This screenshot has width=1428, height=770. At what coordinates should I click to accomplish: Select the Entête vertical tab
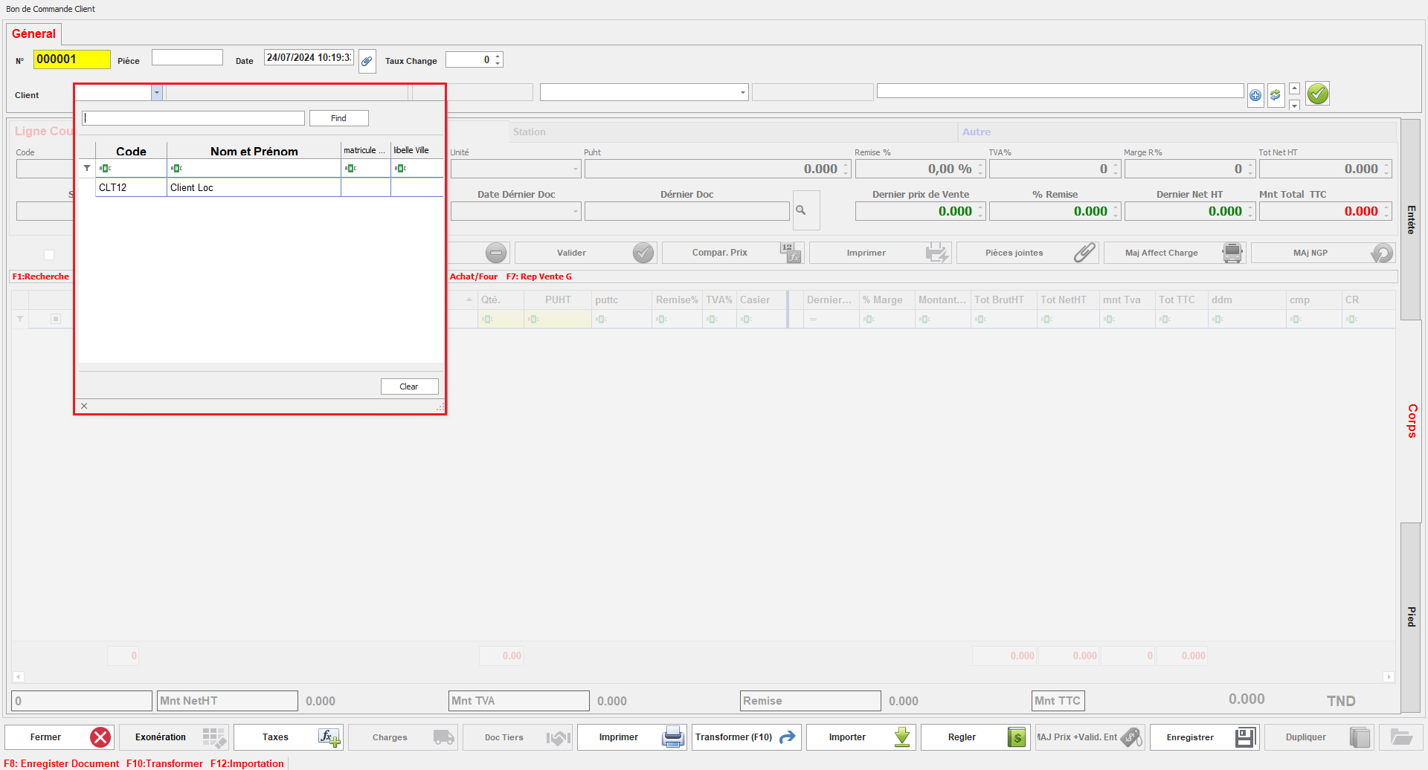[1411, 220]
